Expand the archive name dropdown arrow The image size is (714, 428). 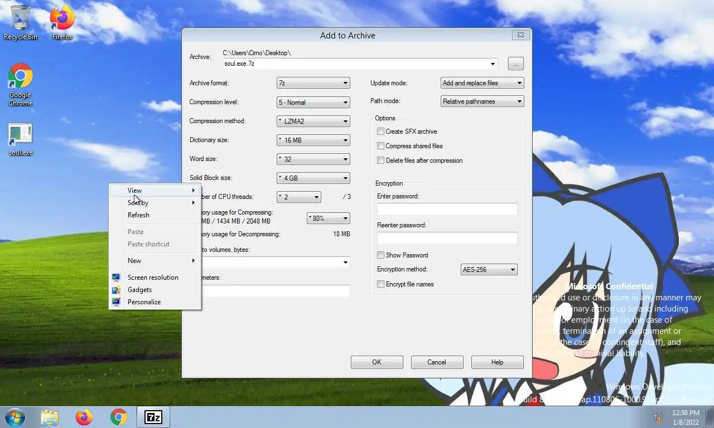(x=493, y=64)
